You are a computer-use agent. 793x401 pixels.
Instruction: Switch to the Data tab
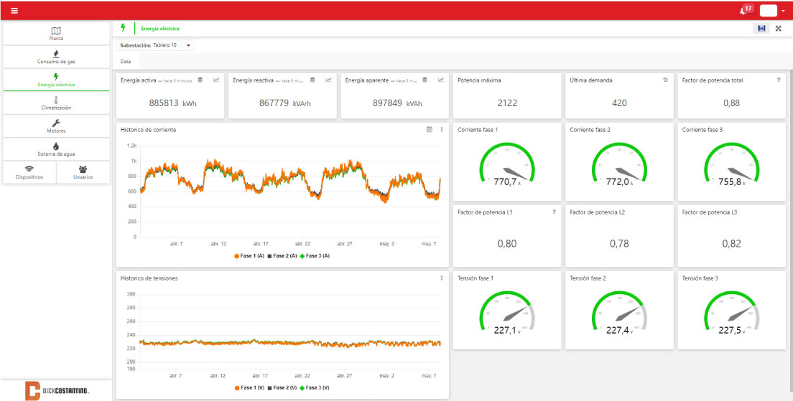[x=126, y=62]
